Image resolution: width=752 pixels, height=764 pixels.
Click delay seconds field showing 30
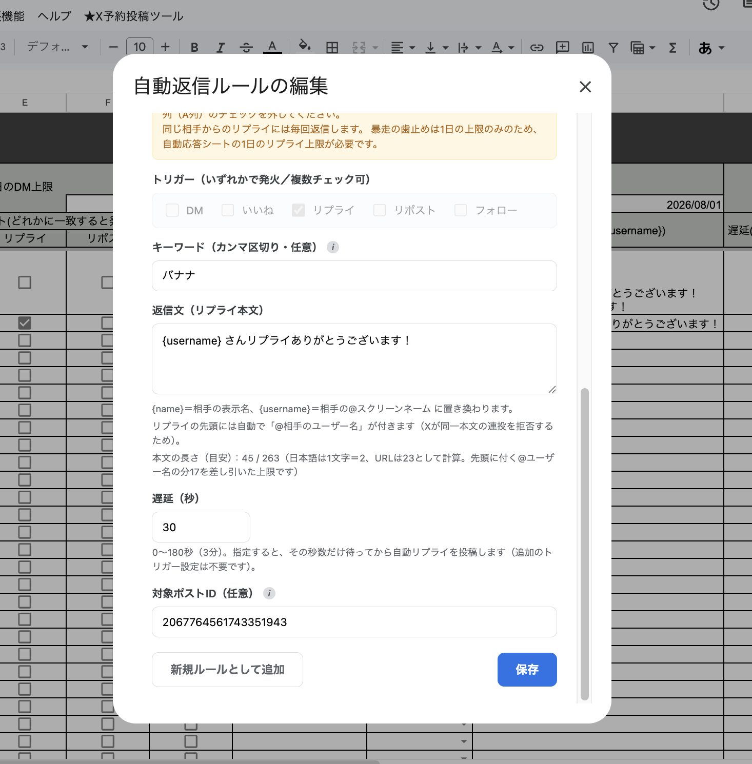tap(201, 527)
